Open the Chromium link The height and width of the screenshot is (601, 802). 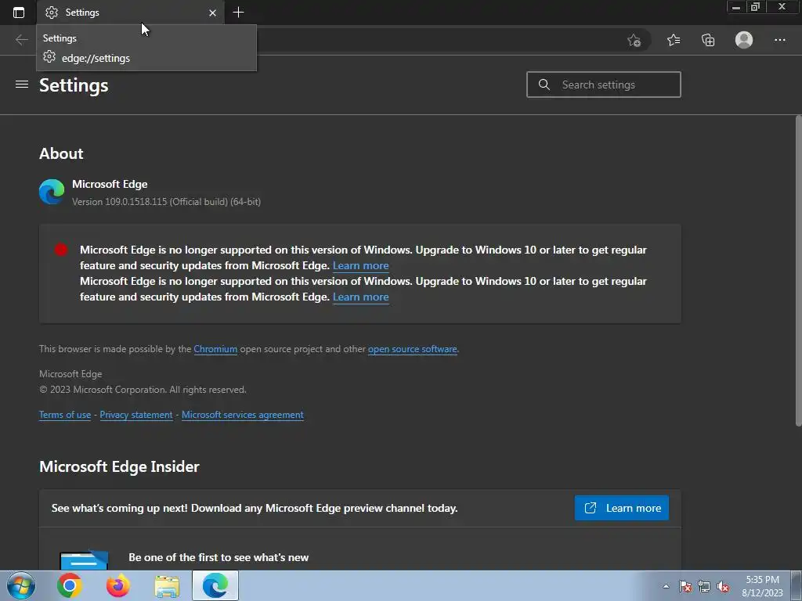(215, 349)
